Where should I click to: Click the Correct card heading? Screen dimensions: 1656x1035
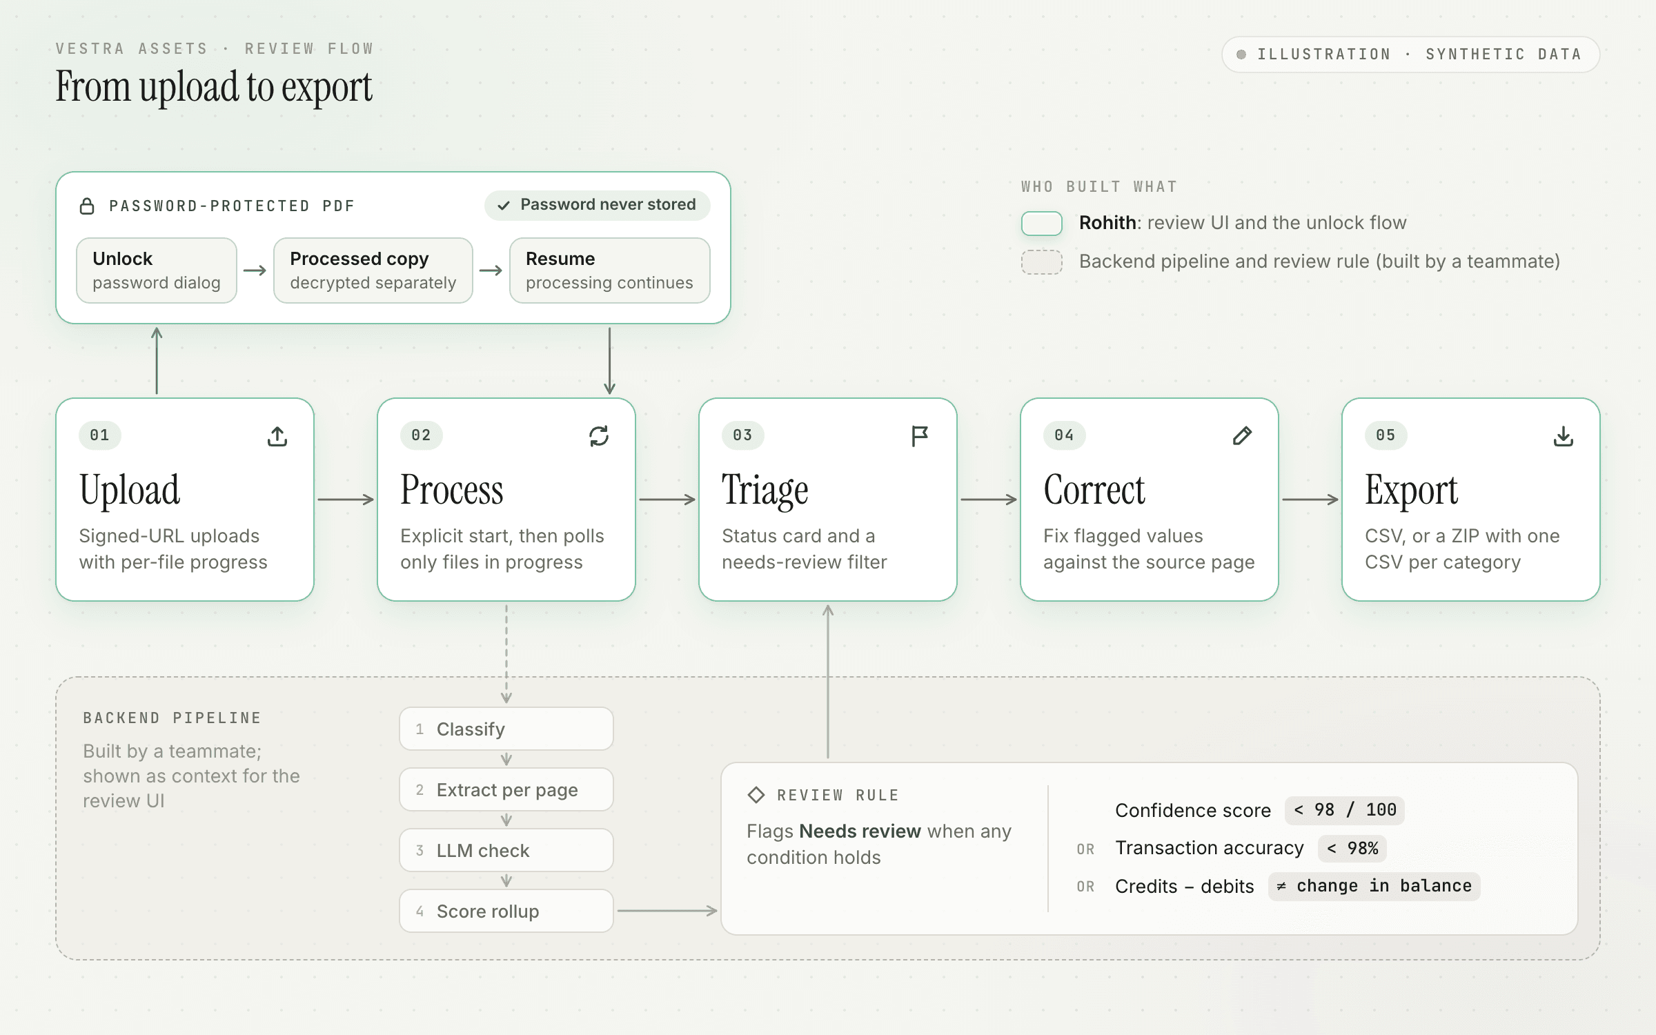click(1094, 490)
